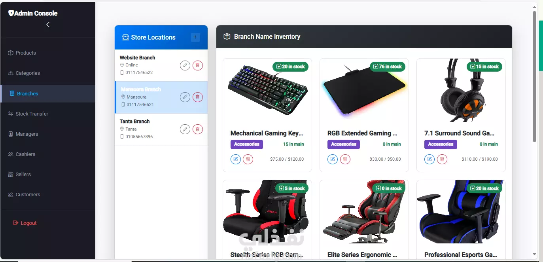The width and height of the screenshot is (543, 262).
Task: Edit the Mechanical Gaming Keyboard product
Action: click(x=236, y=159)
